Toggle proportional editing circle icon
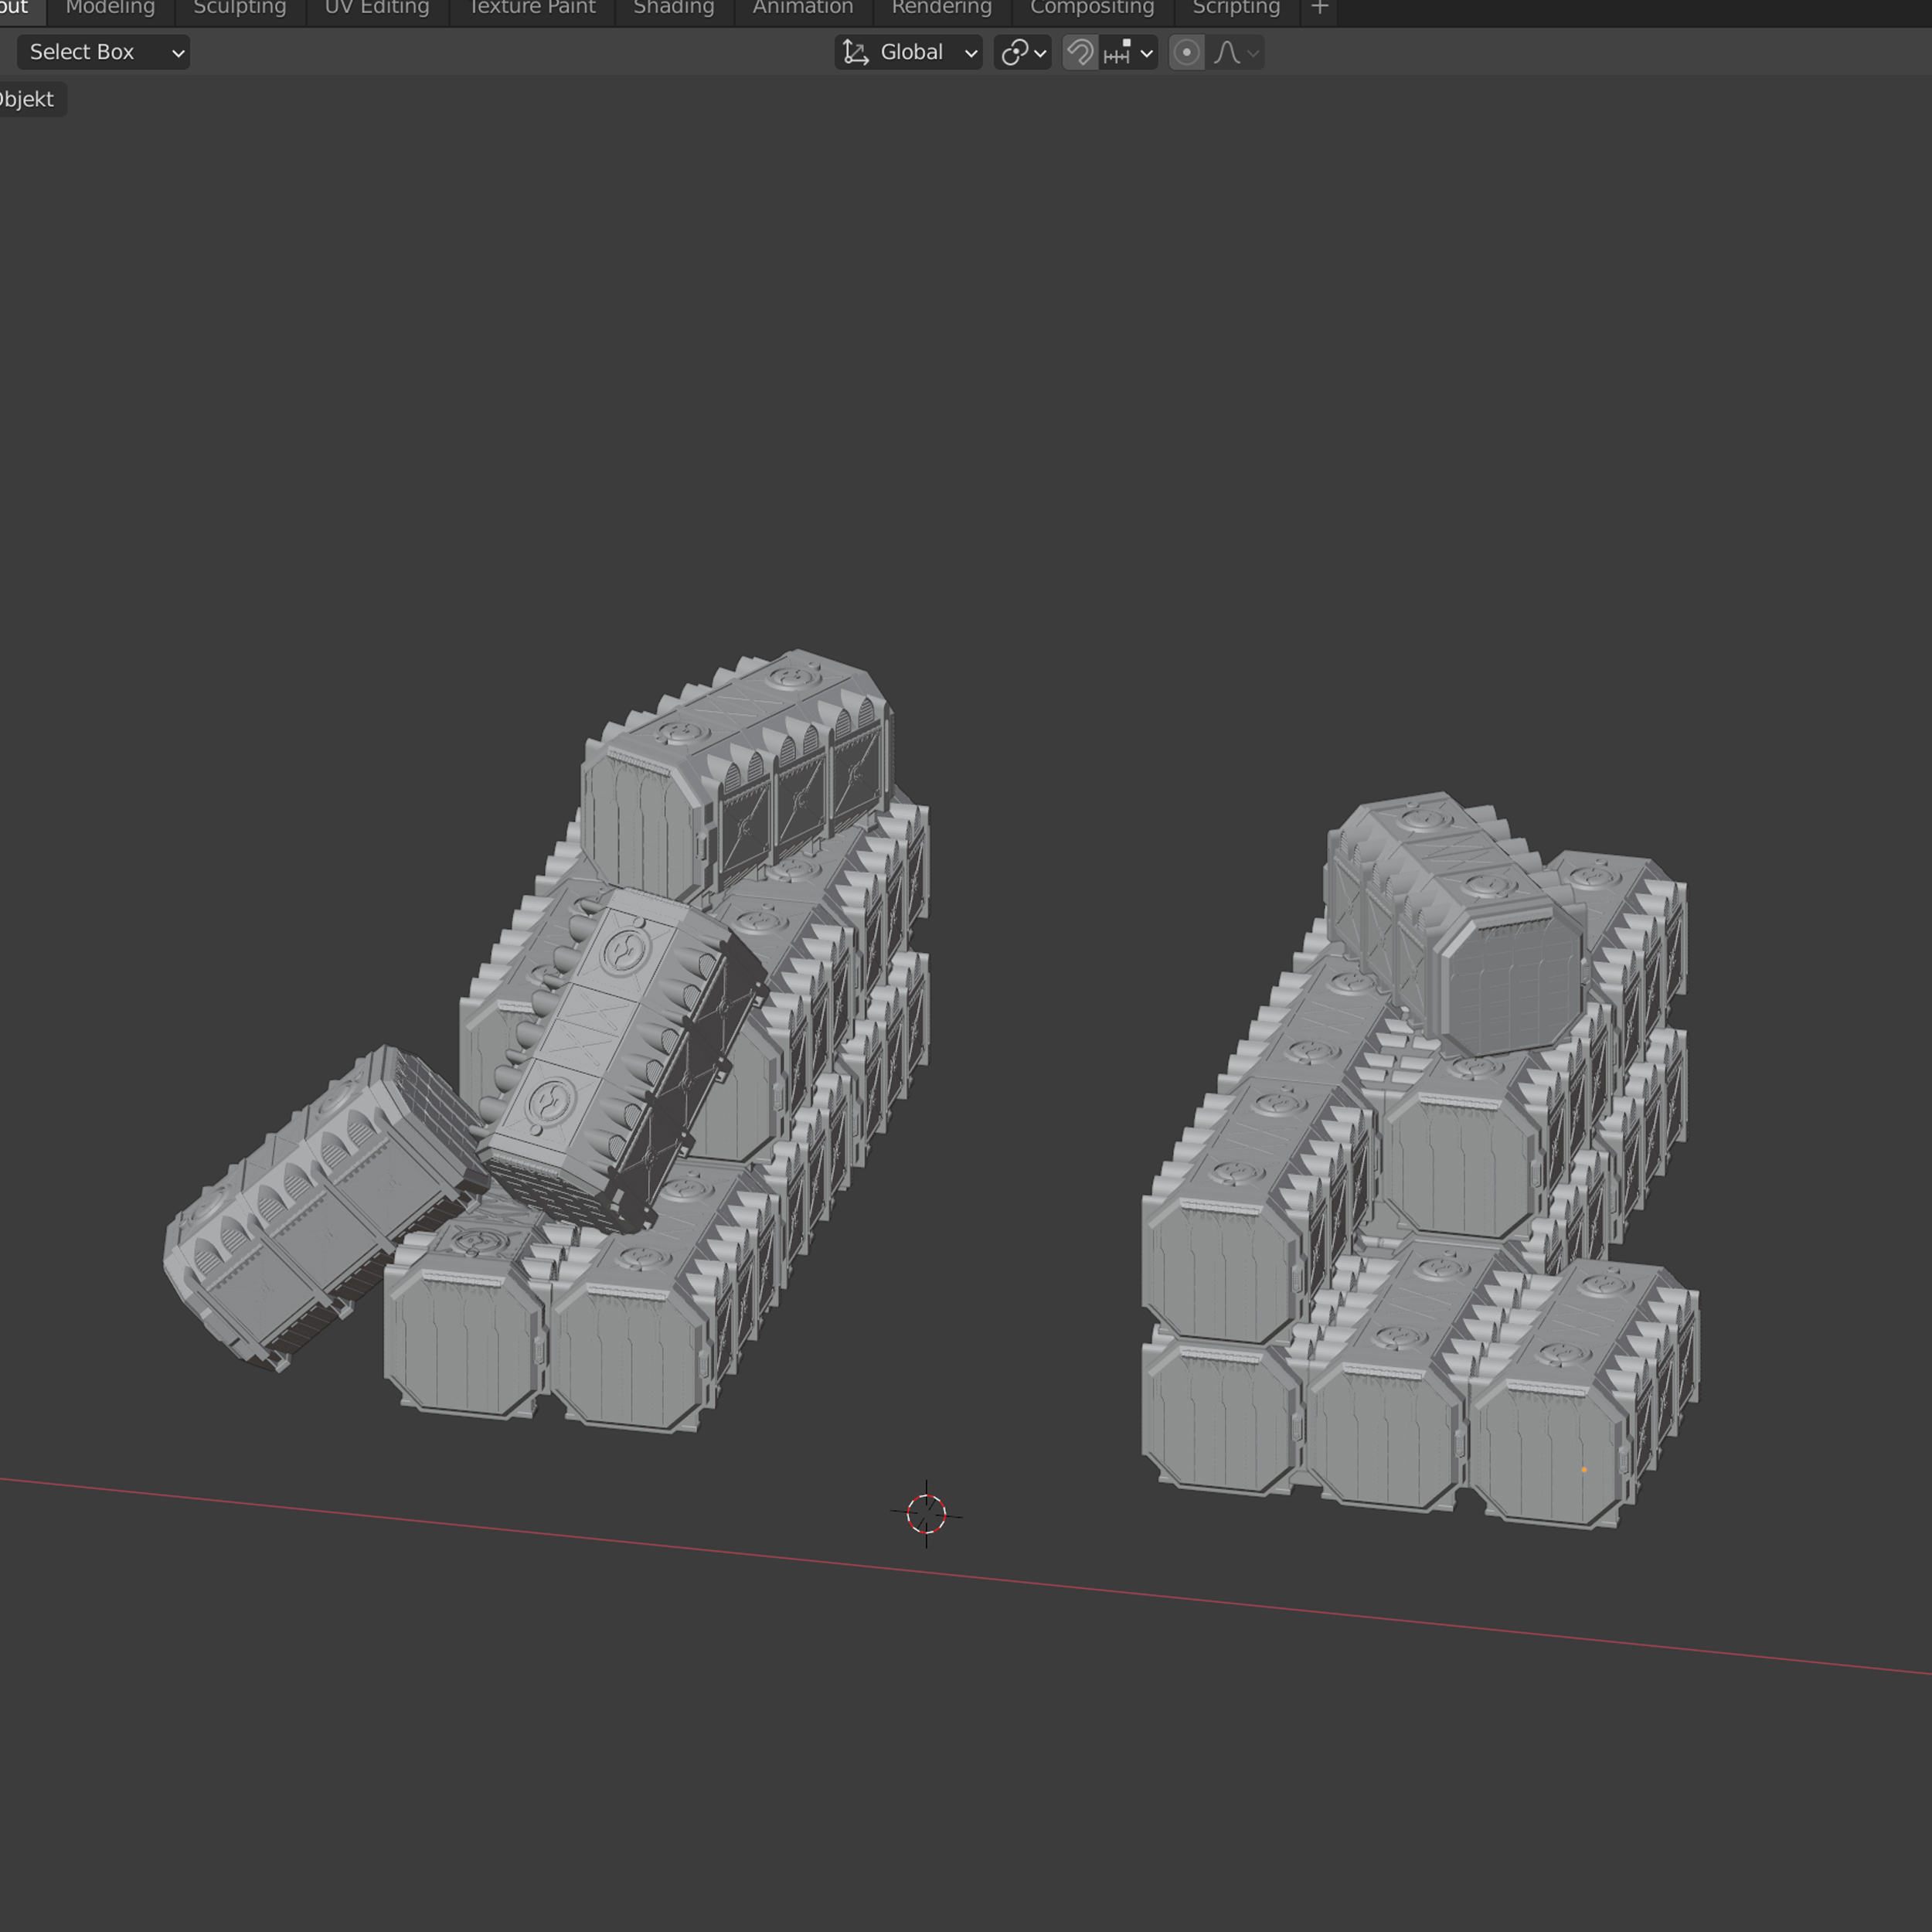Viewport: 1932px width, 1932px height. (1186, 52)
